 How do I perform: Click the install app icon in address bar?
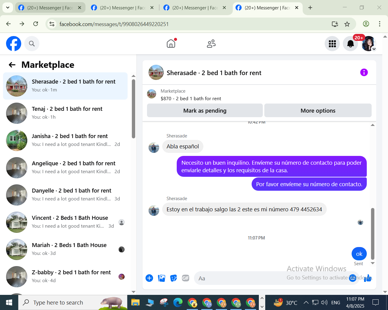click(x=335, y=24)
